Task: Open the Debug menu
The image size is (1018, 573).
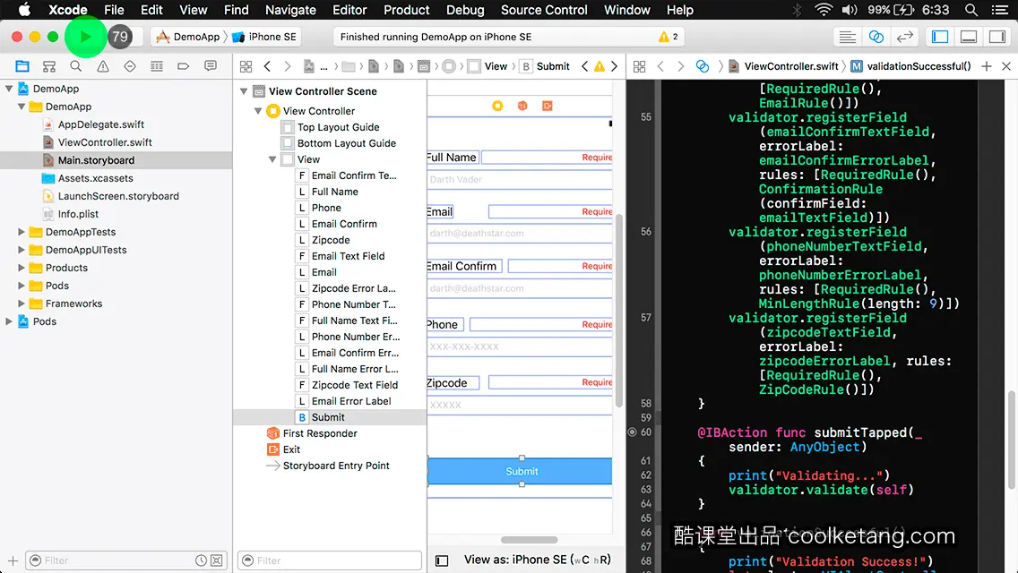Action: 465,10
